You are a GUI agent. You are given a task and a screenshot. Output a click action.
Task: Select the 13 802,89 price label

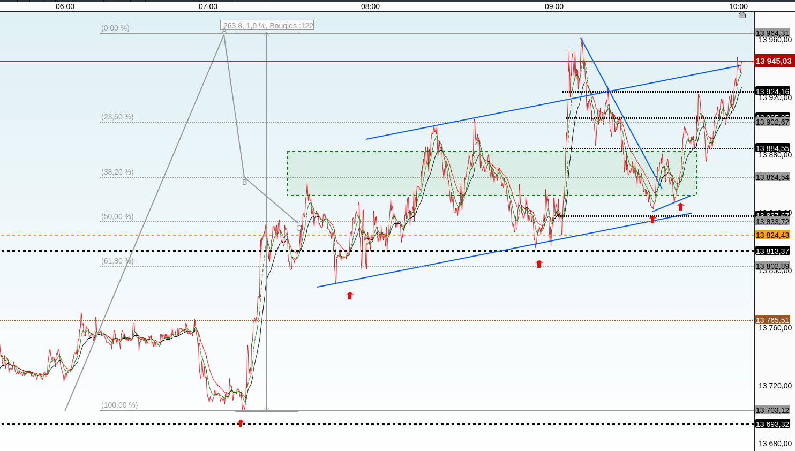point(772,266)
